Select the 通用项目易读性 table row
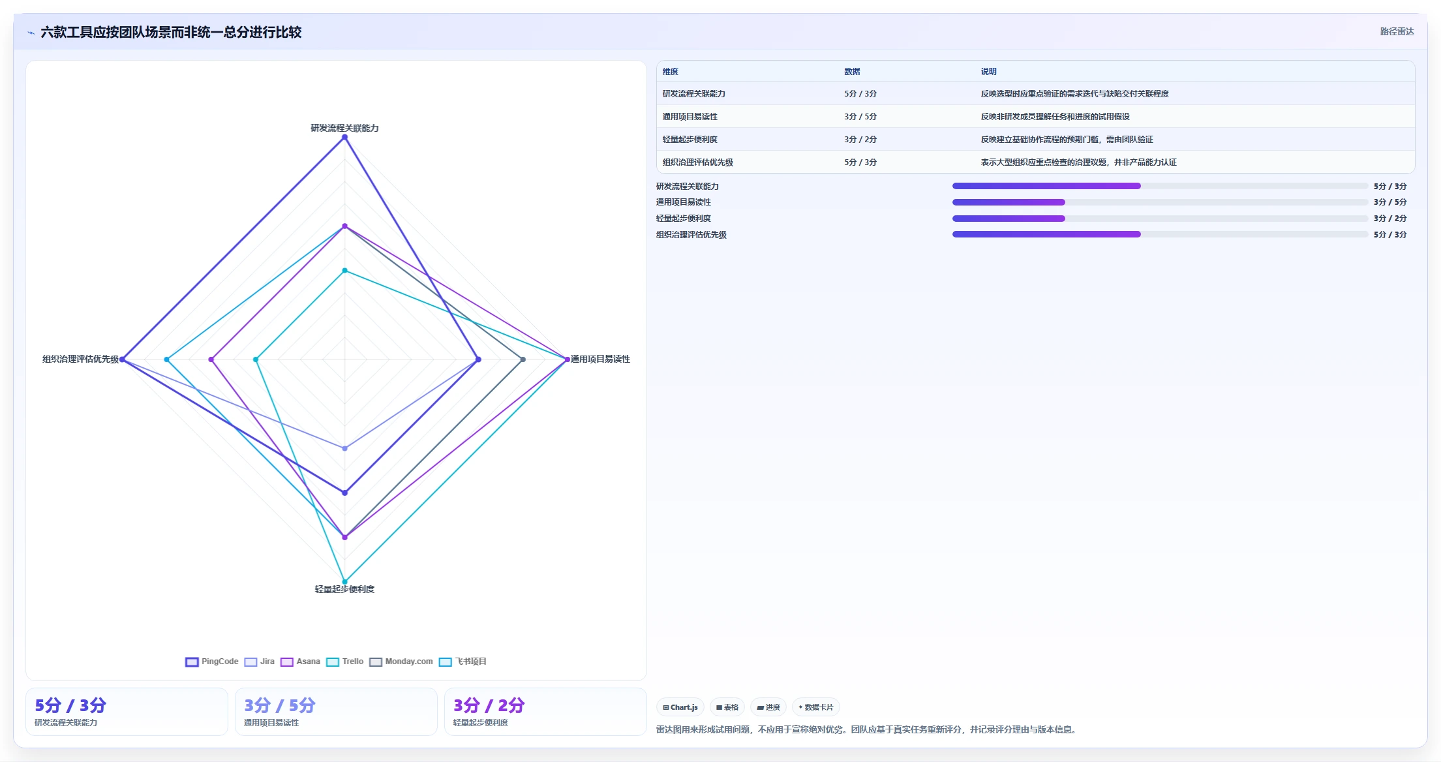This screenshot has height=762, width=1441. pyautogui.click(x=1035, y=117)
